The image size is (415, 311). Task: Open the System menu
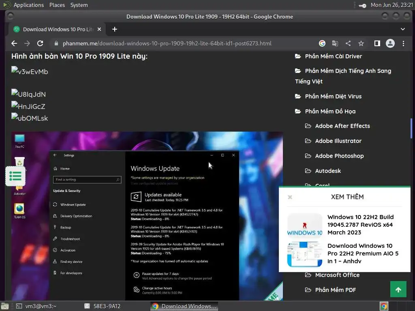click(x=79, y=5)
